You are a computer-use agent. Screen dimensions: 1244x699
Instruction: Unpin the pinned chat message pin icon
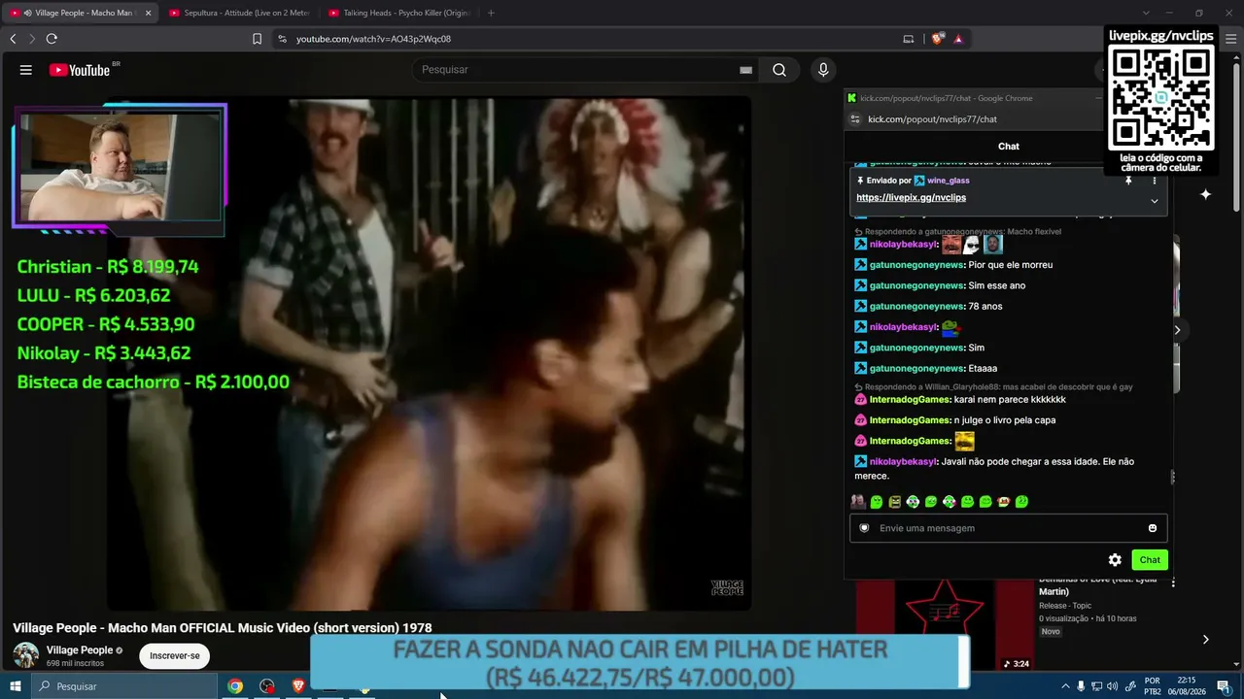(x=1128, y=181)
